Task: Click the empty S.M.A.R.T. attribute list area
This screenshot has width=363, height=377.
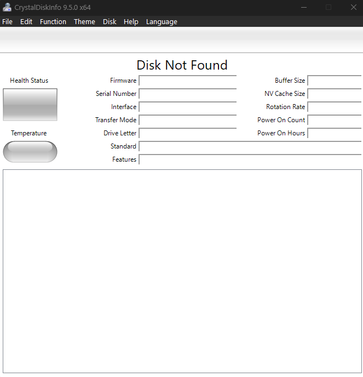Action: click(182, 271)
